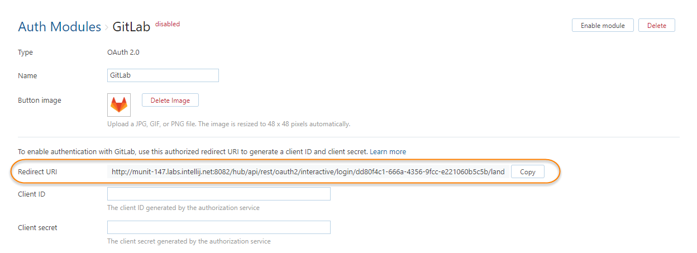697x253 pixels.
Task: Click the GitLab page title
Action: pyautogui.click(x=131, y=27)
